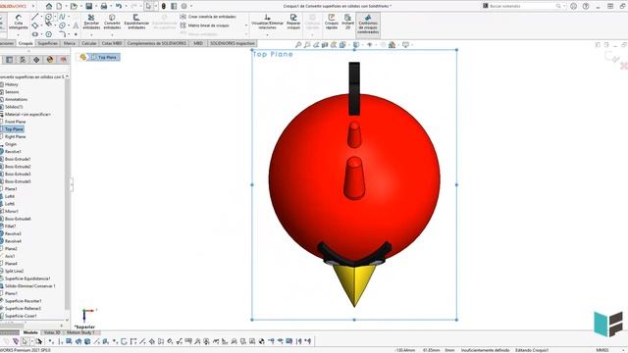The image size is (628, 353).
Task: Activate the Select cursor tool
Action: (x=148, y=6)
